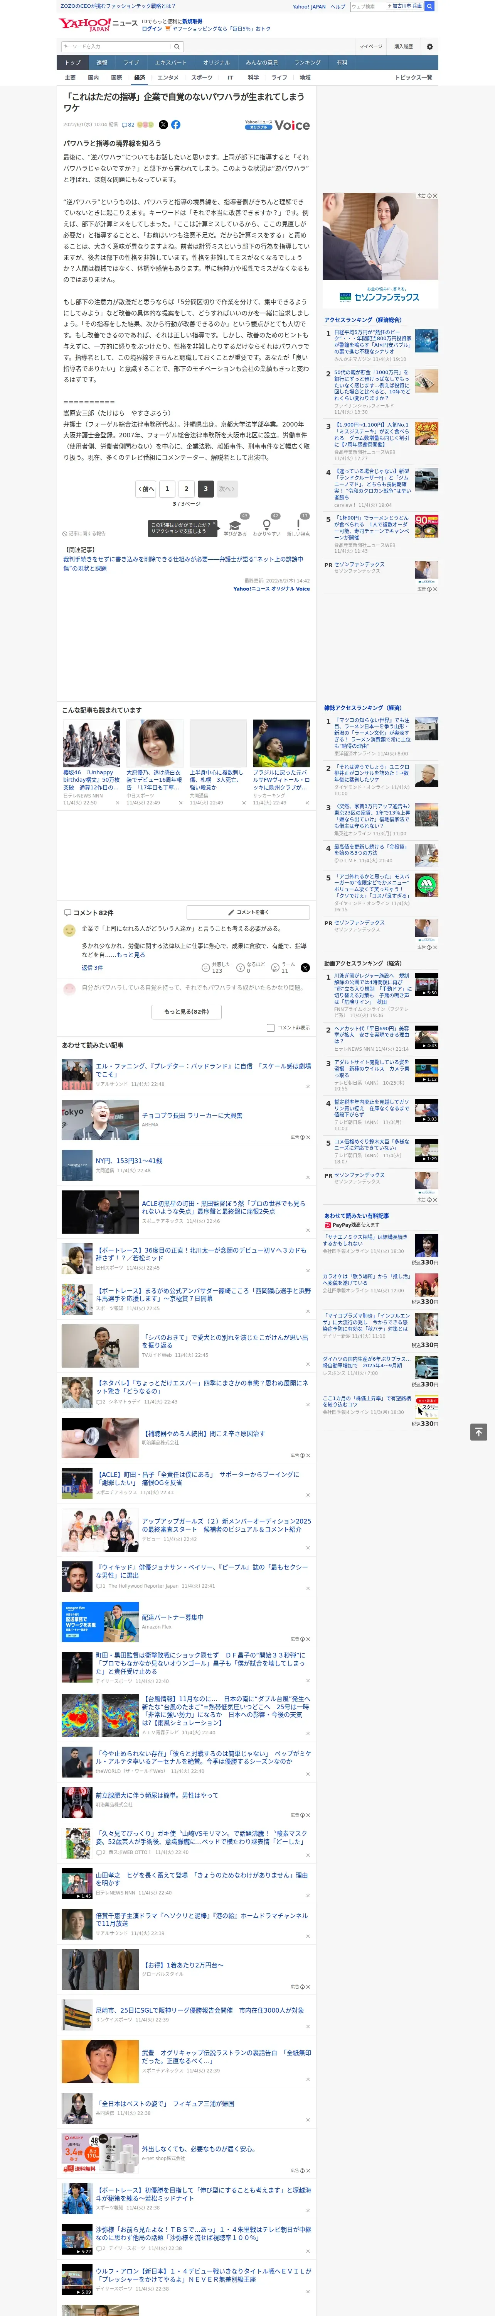Open the PayPay残高 使えます logo
Viewport: 495px width, 2316px height.
351,1224
